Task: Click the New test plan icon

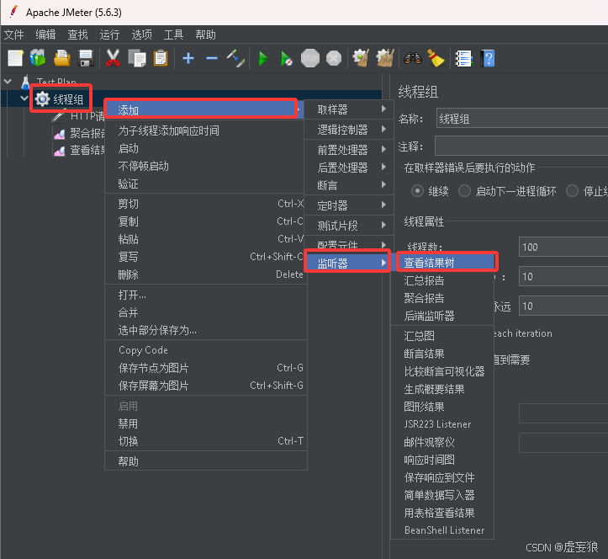Action: coord(15,59)
